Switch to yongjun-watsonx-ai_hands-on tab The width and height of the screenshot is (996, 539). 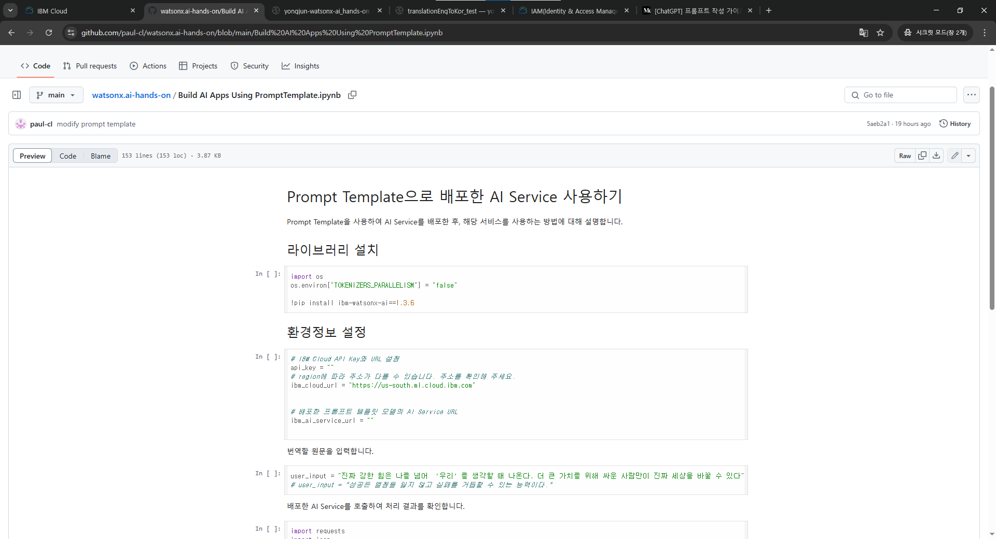(326, 11)
